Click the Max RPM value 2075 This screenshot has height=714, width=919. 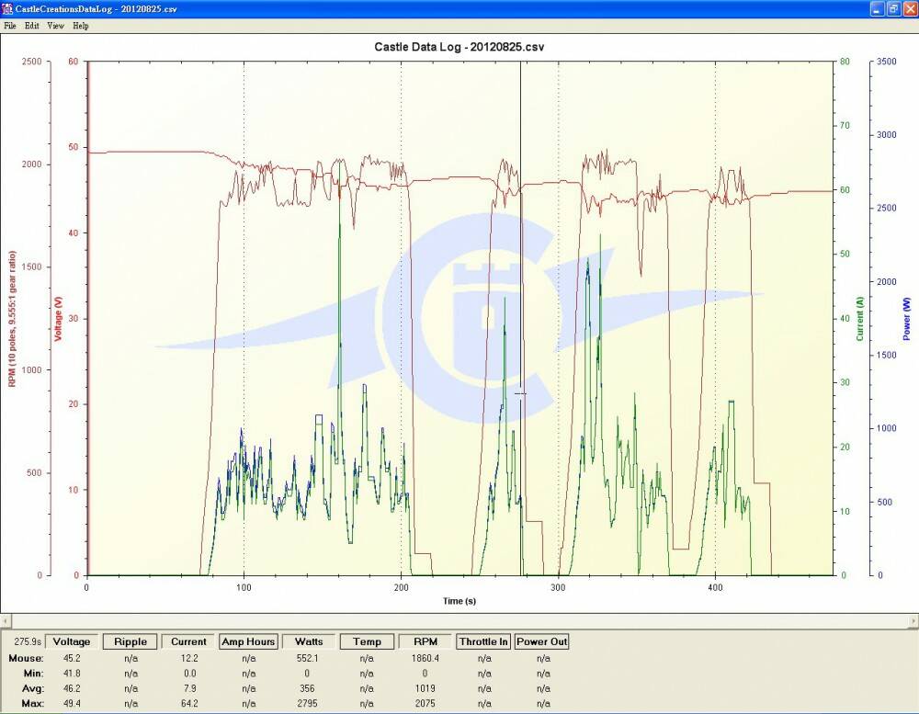click(x=425, y=704)
